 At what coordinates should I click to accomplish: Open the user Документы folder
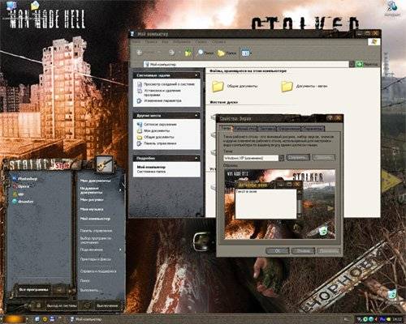[x=304, y=86]
